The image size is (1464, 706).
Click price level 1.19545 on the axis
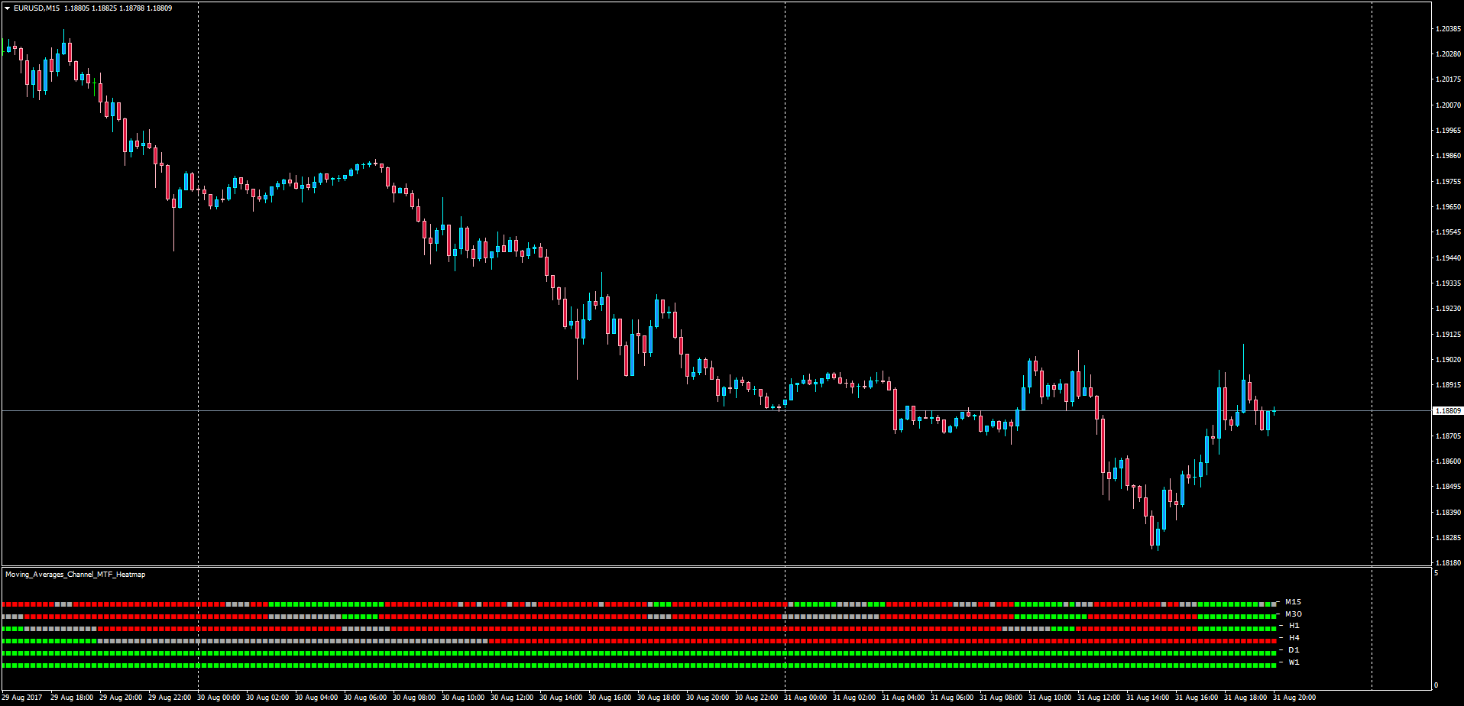(x=1449, y=232)
